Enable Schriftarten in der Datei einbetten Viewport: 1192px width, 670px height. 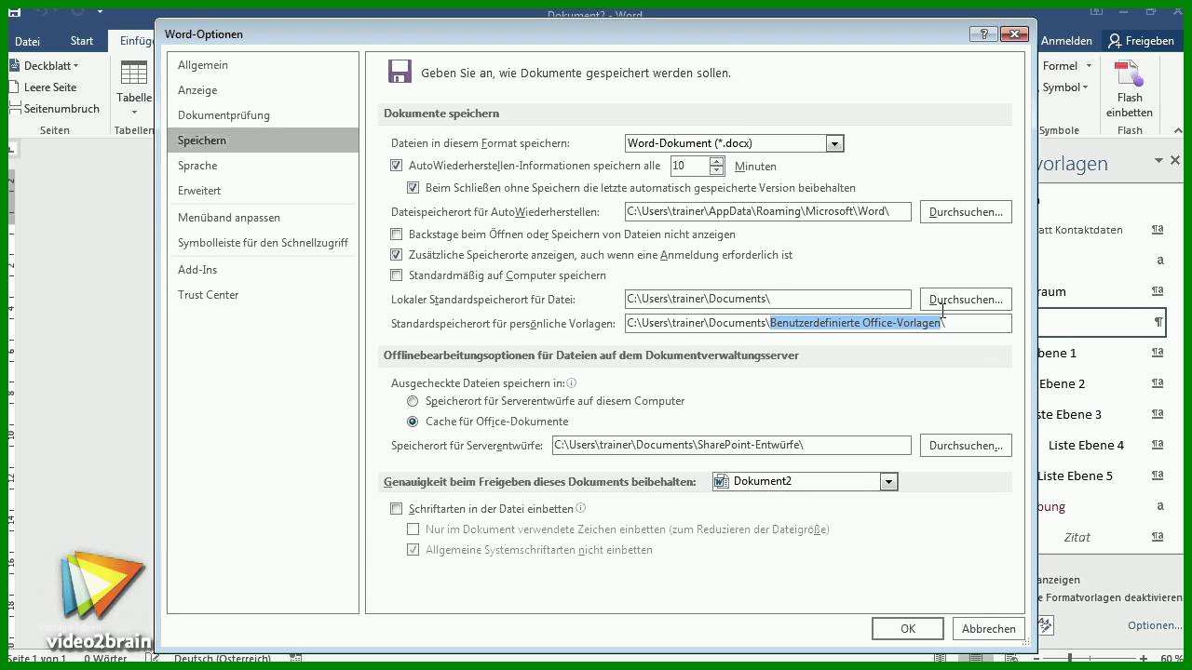pos(397,509)
